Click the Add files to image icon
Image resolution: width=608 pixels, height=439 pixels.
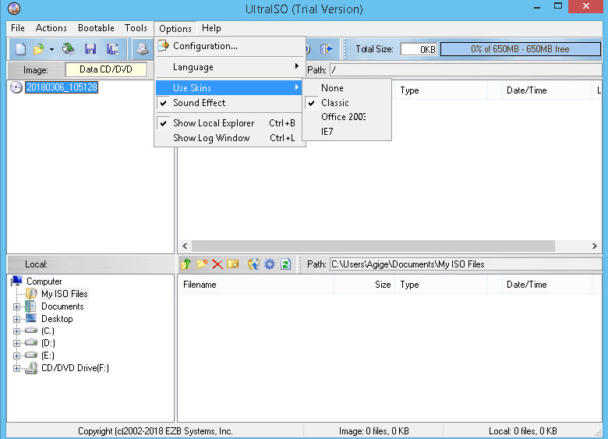[253, 264]
